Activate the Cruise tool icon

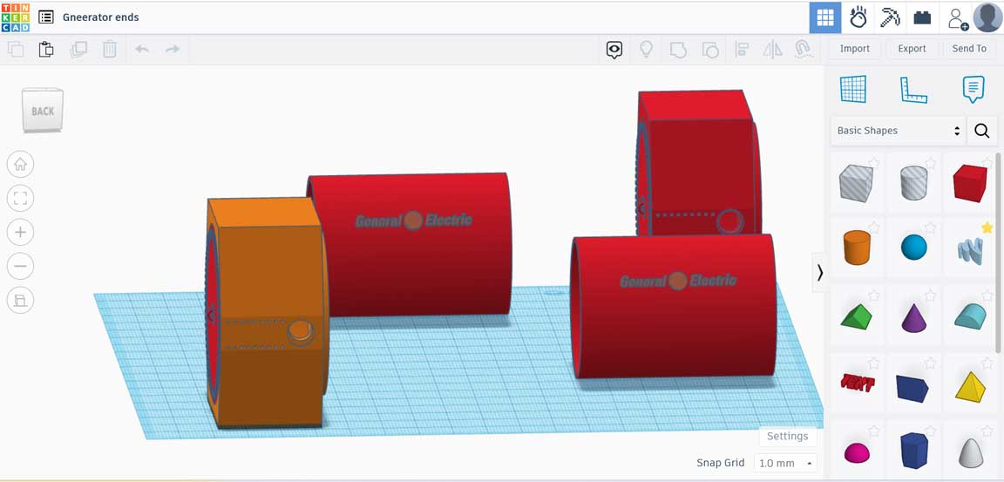coord(803,50)
